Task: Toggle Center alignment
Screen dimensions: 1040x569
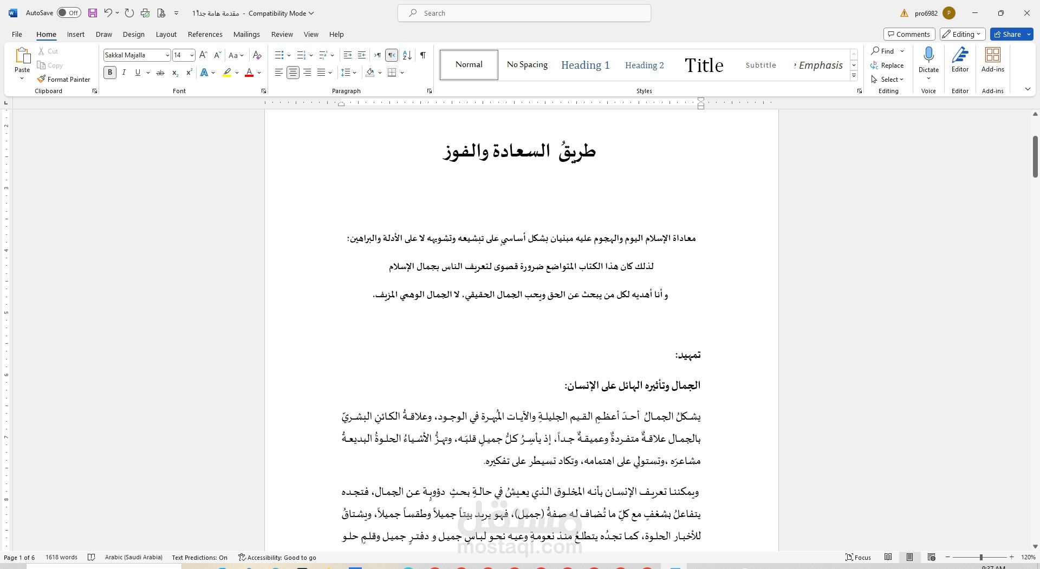Action: coord(293,73)
